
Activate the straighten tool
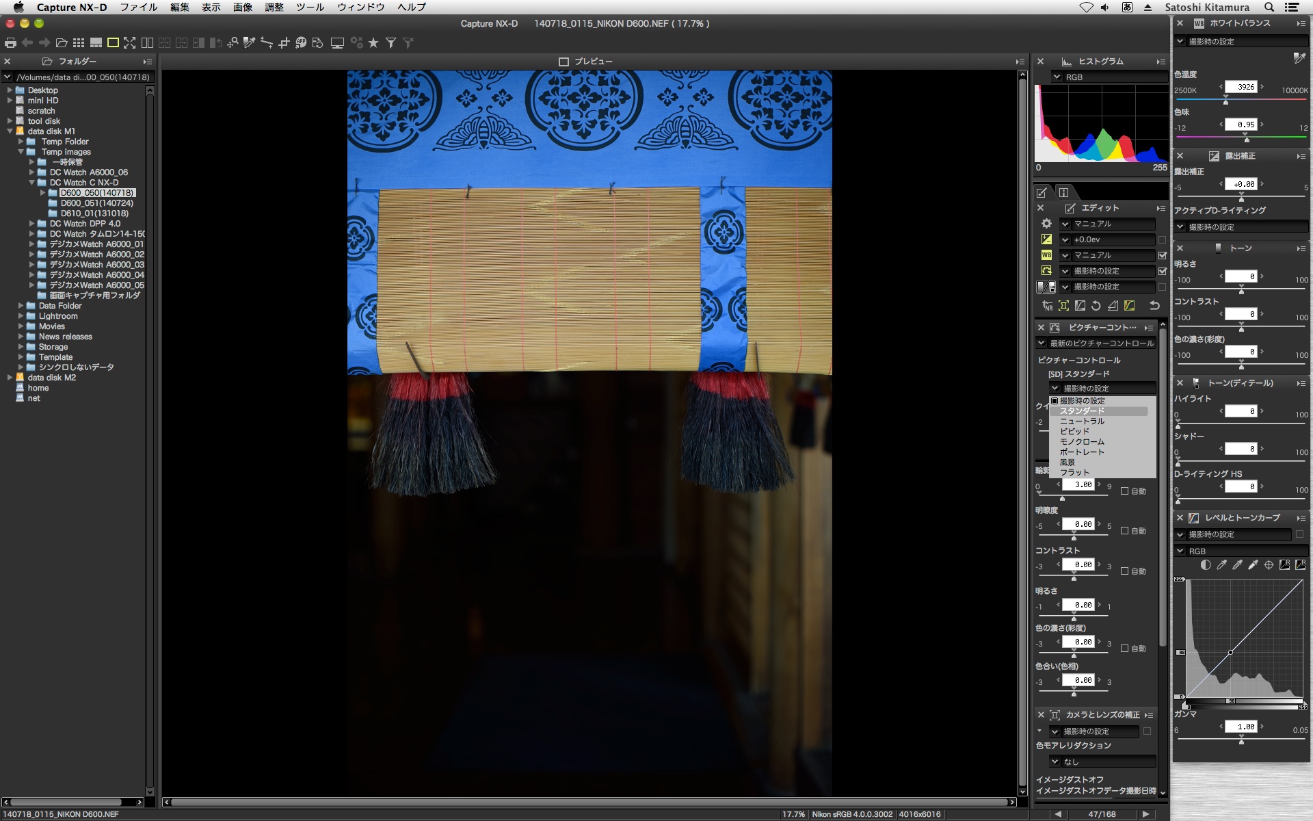click(267, 42)
